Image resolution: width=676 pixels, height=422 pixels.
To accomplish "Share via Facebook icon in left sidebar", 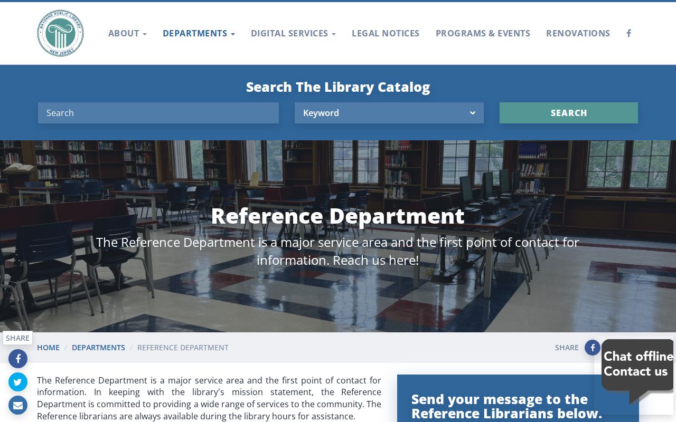I will click(x=18, y=359).
